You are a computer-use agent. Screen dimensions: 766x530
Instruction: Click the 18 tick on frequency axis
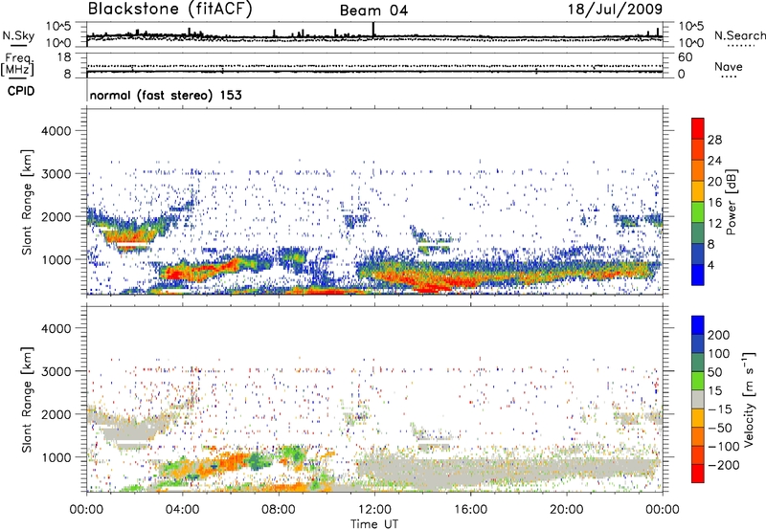click(x=64, y=57)
